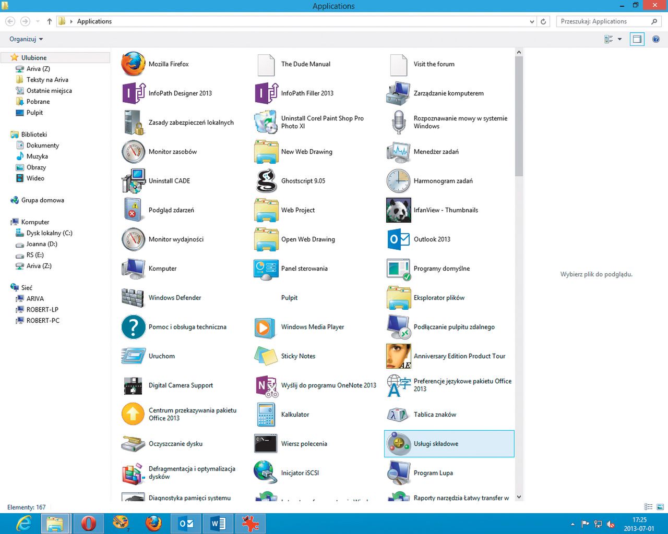Screen dimensions: 668x534
Task: Open Windows Defender icon
Action: [x=134, y=298]
